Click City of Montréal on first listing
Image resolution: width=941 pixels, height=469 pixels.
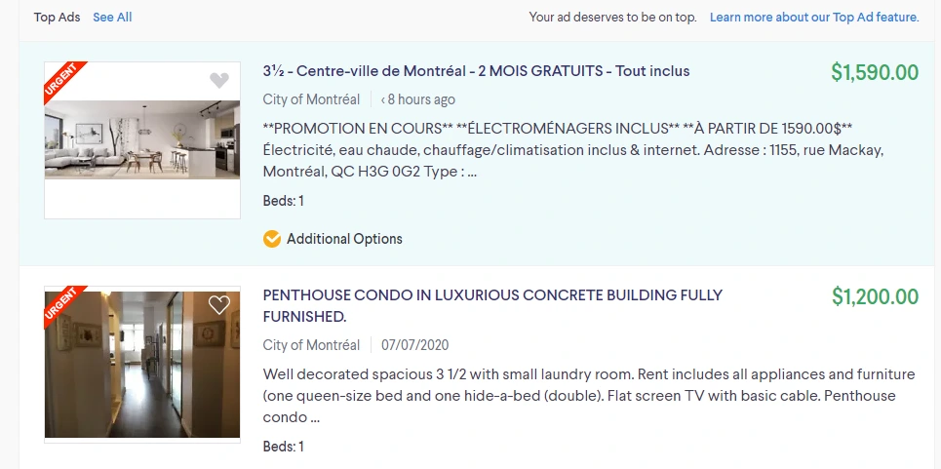click(x=311, y=99)
